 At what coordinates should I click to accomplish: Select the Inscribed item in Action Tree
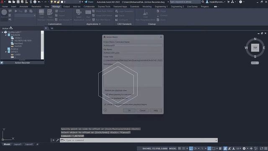18,44
